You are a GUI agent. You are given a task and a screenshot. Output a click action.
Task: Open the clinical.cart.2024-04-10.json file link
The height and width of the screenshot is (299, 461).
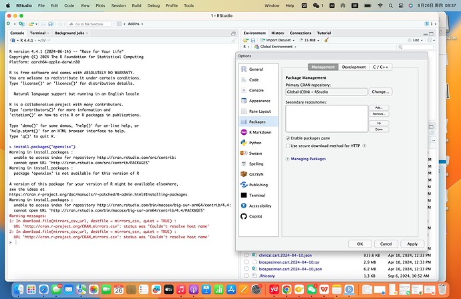click(x=285, y=255)
